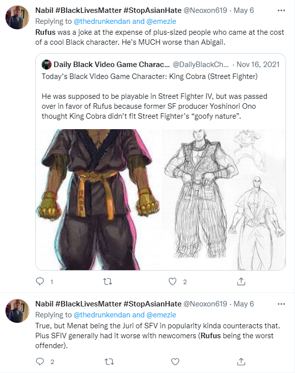
Task: Click Daily Black Video Game Character avatar
Action: pos(47,65)
